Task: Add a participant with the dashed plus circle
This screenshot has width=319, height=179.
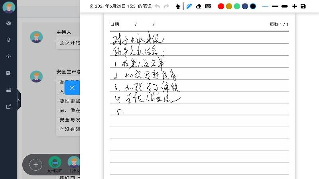Action: click(x=35, y=165)
